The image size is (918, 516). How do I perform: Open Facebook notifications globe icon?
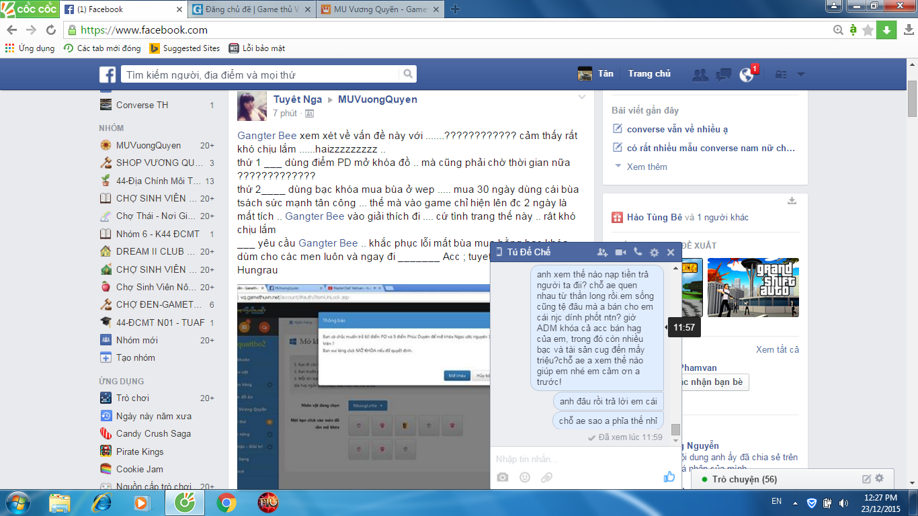746,75
